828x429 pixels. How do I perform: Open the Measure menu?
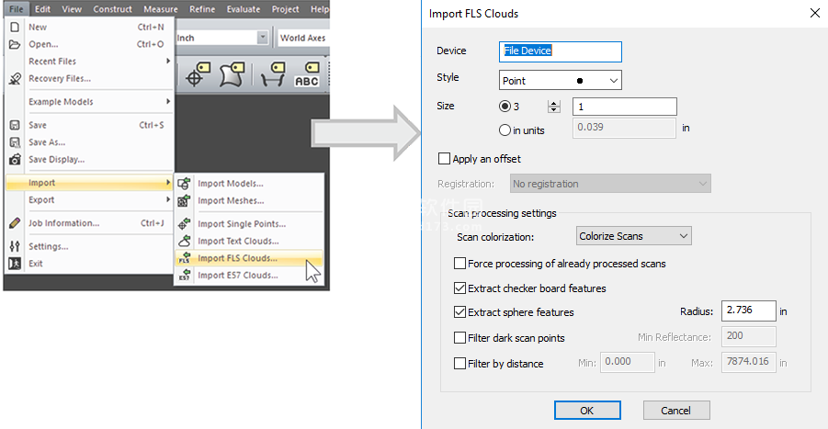161,9
